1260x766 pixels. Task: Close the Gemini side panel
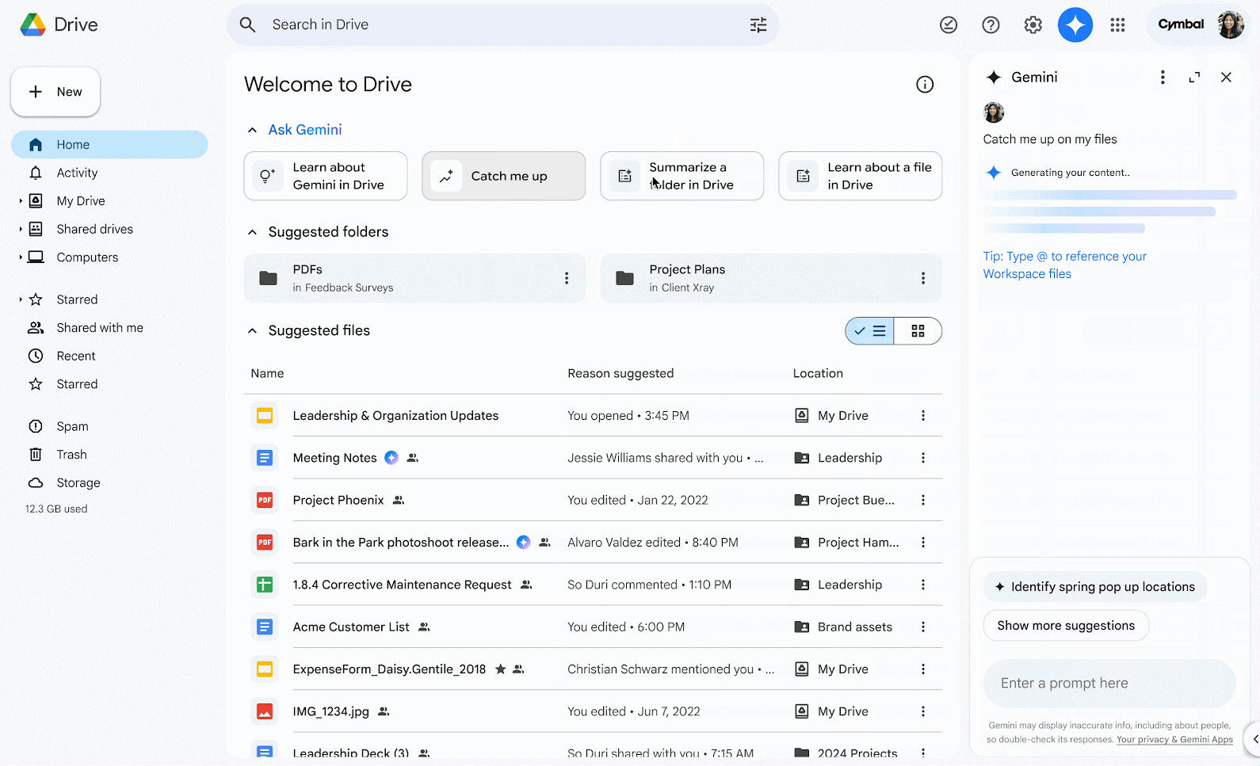[1226, 77]
